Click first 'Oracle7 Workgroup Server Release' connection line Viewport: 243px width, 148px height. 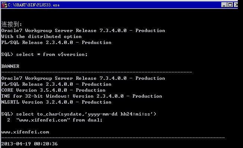(x=83, y=31)
